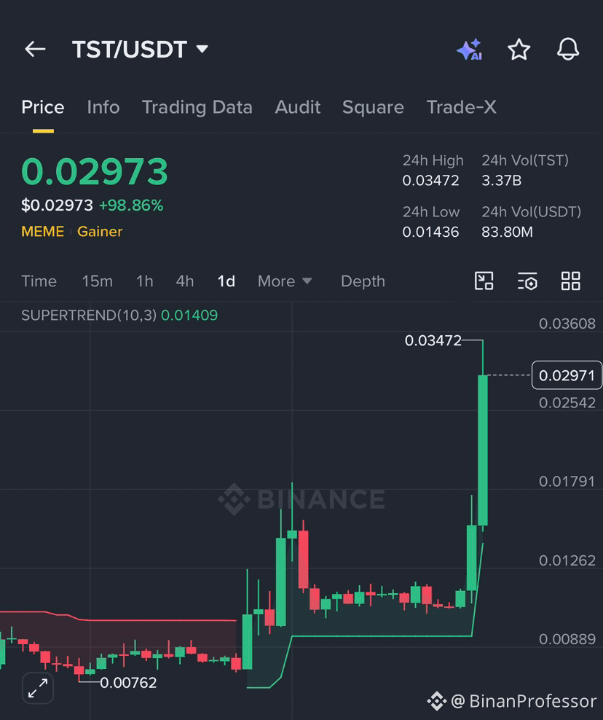Open the AI sparkle assistant icon
The image size is (603, 720).
point(470,50)
